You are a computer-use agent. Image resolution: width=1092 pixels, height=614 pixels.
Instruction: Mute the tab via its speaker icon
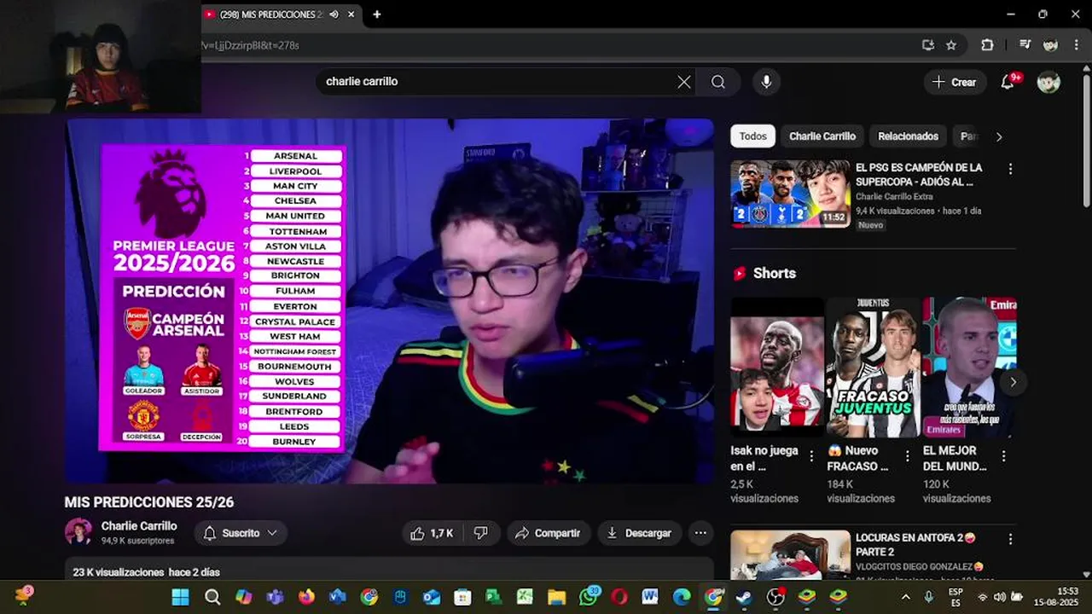tap(334, 14)
